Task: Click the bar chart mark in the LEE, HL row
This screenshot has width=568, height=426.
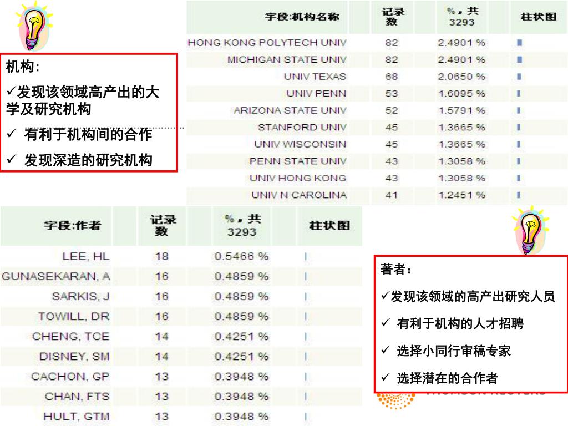Action: (306, 256)
